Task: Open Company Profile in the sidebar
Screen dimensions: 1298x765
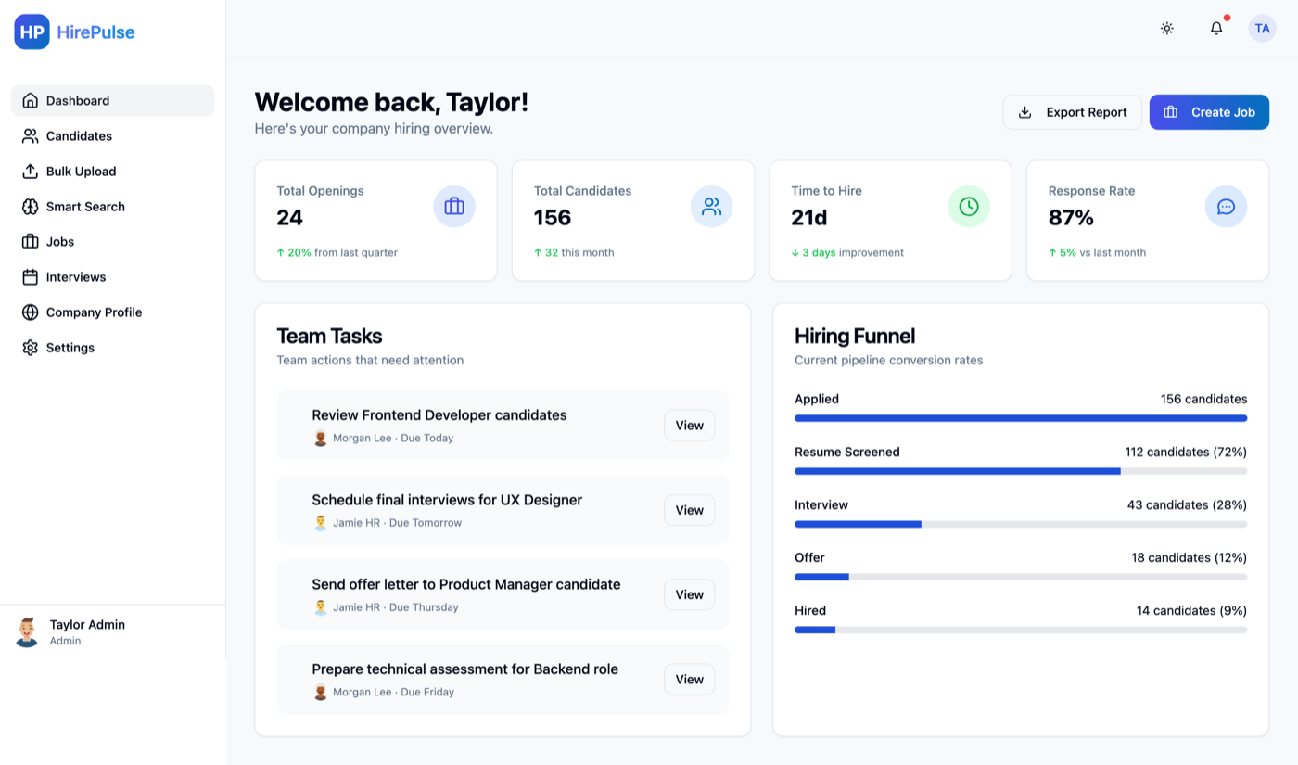Action: [112, 312]
